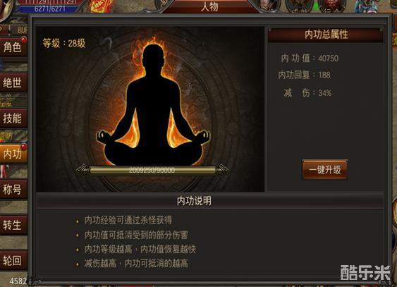
Task: Click the red envelope icon at top
Action: point(102,6)
